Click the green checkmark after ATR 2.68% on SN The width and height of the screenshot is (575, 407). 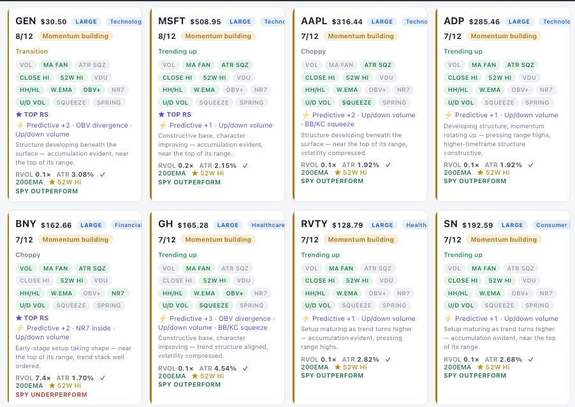[x=530, y=359]
